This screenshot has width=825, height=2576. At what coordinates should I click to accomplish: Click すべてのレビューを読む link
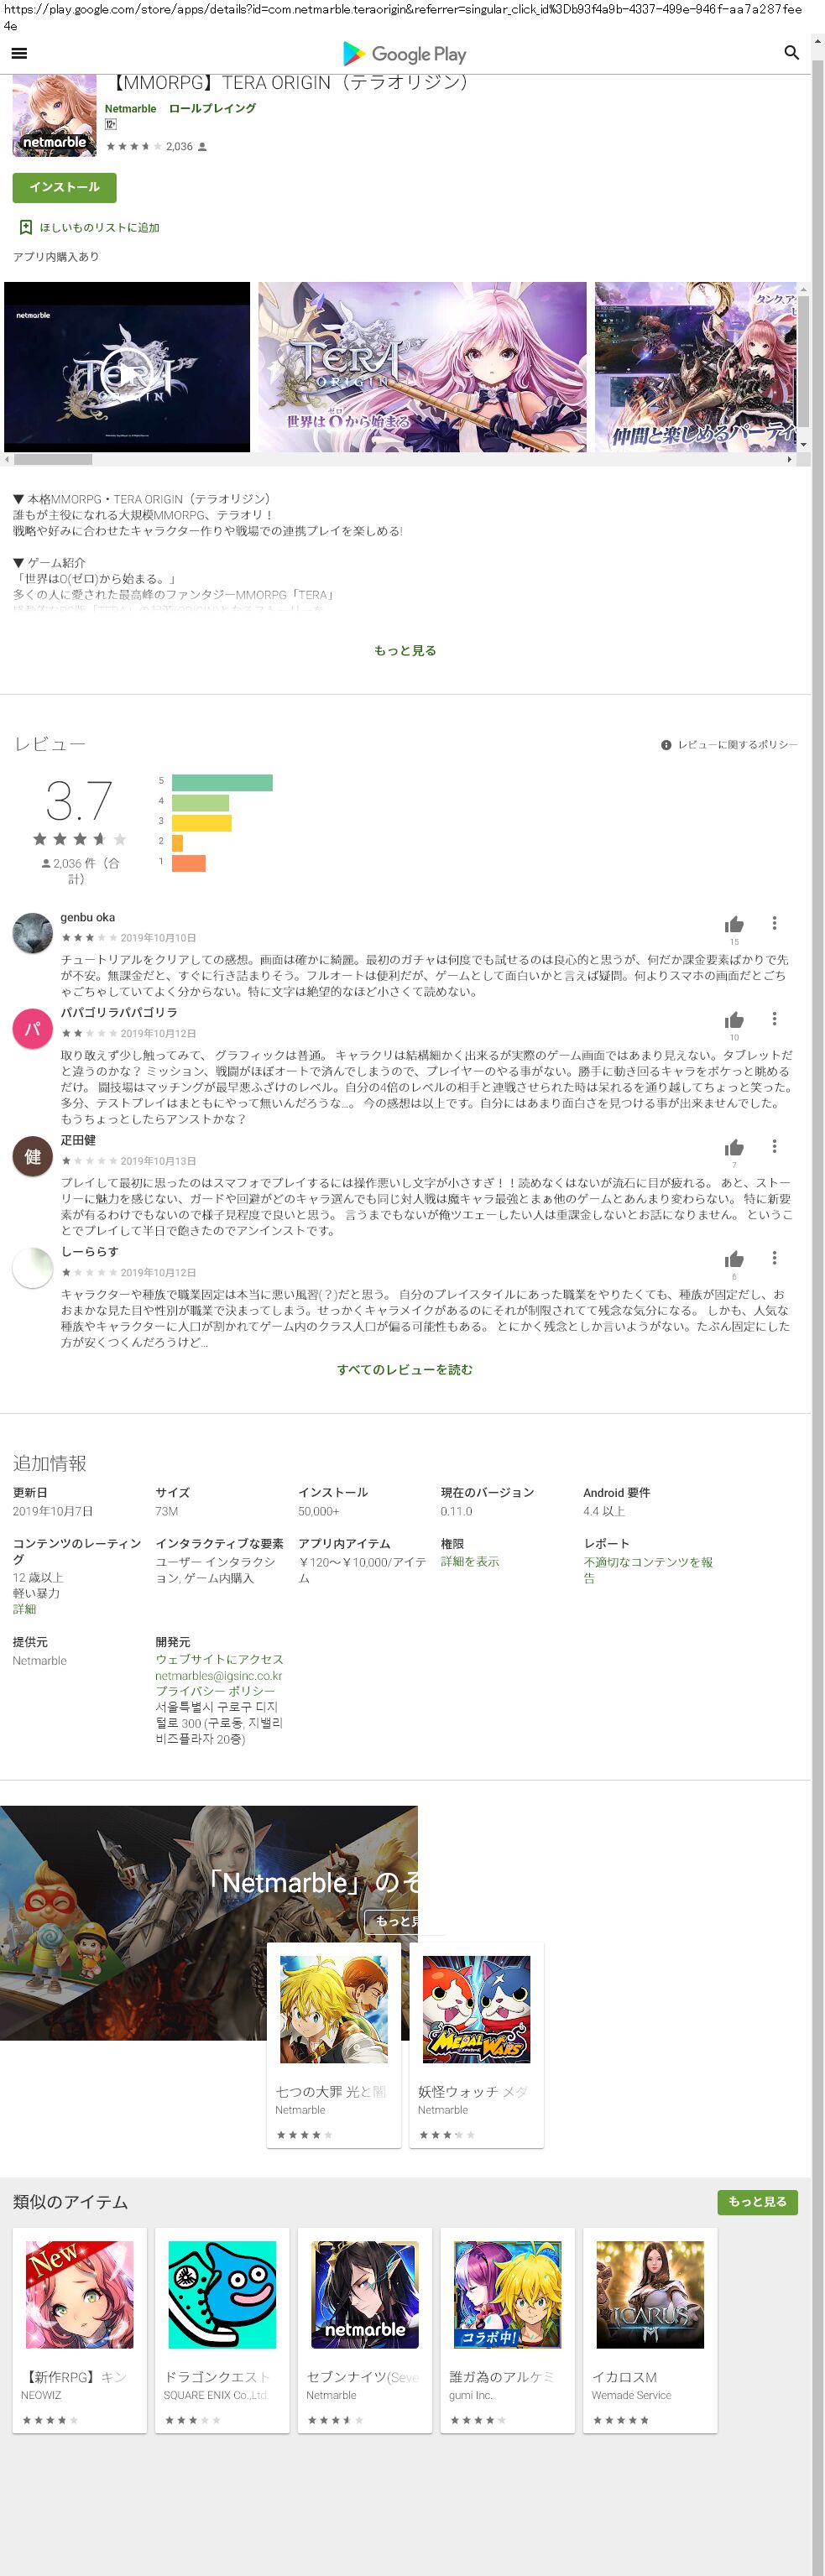[x=405, y=1369]
